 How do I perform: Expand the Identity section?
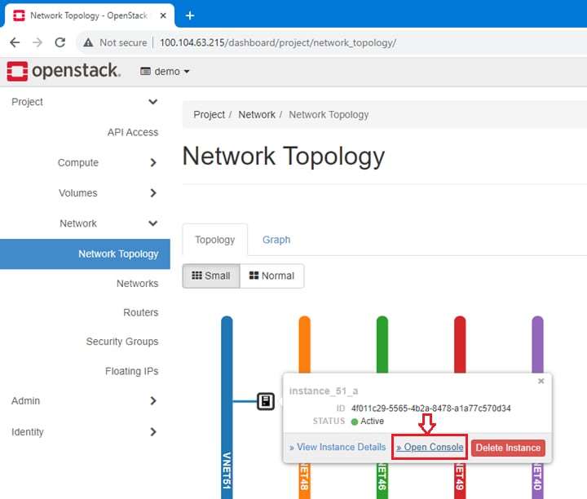tap(85, 432)
